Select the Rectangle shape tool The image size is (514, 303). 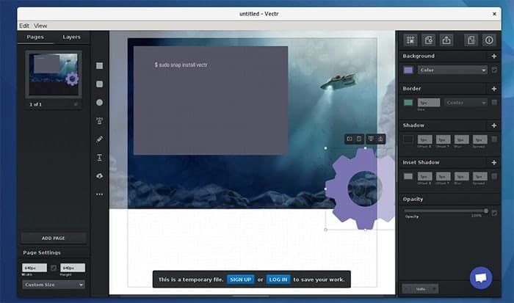click(99, 66)
